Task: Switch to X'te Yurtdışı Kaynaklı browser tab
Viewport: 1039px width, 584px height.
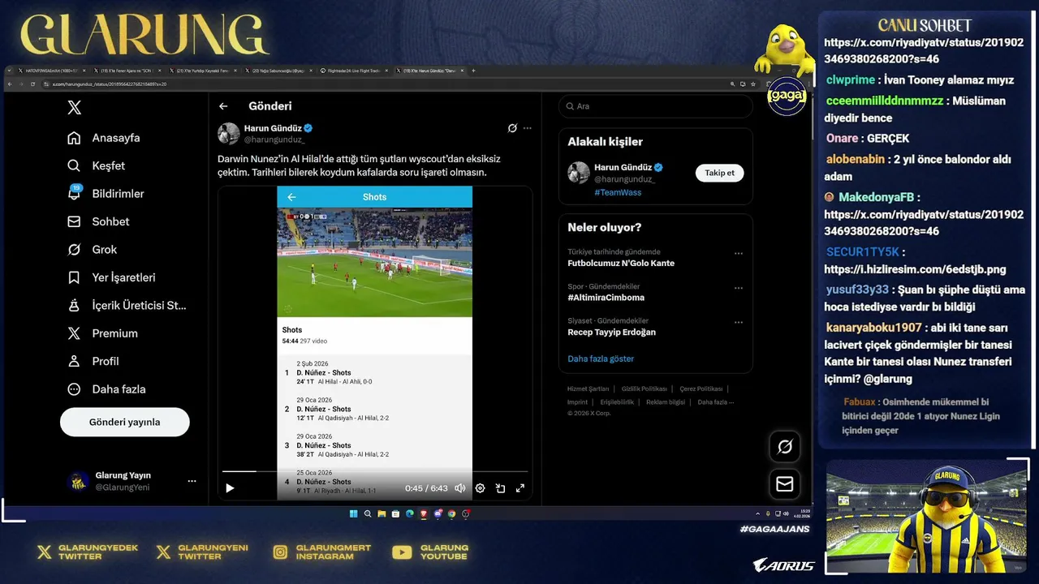Action: tap(203, 71)
